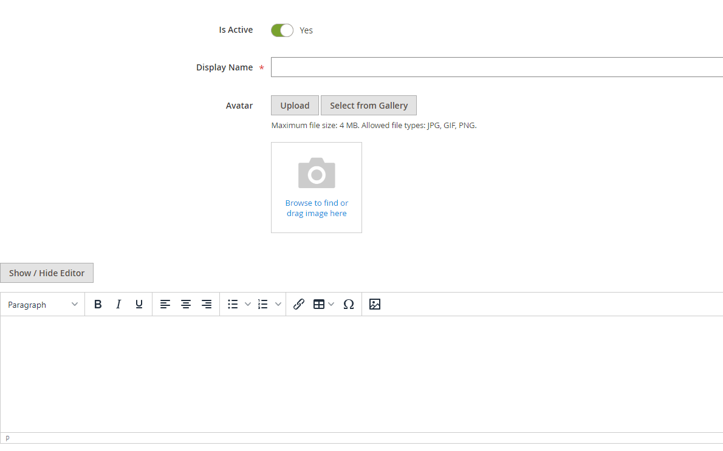Align text left in editor
This screenshot has height=451, width=723.
(x=165, y=304)
